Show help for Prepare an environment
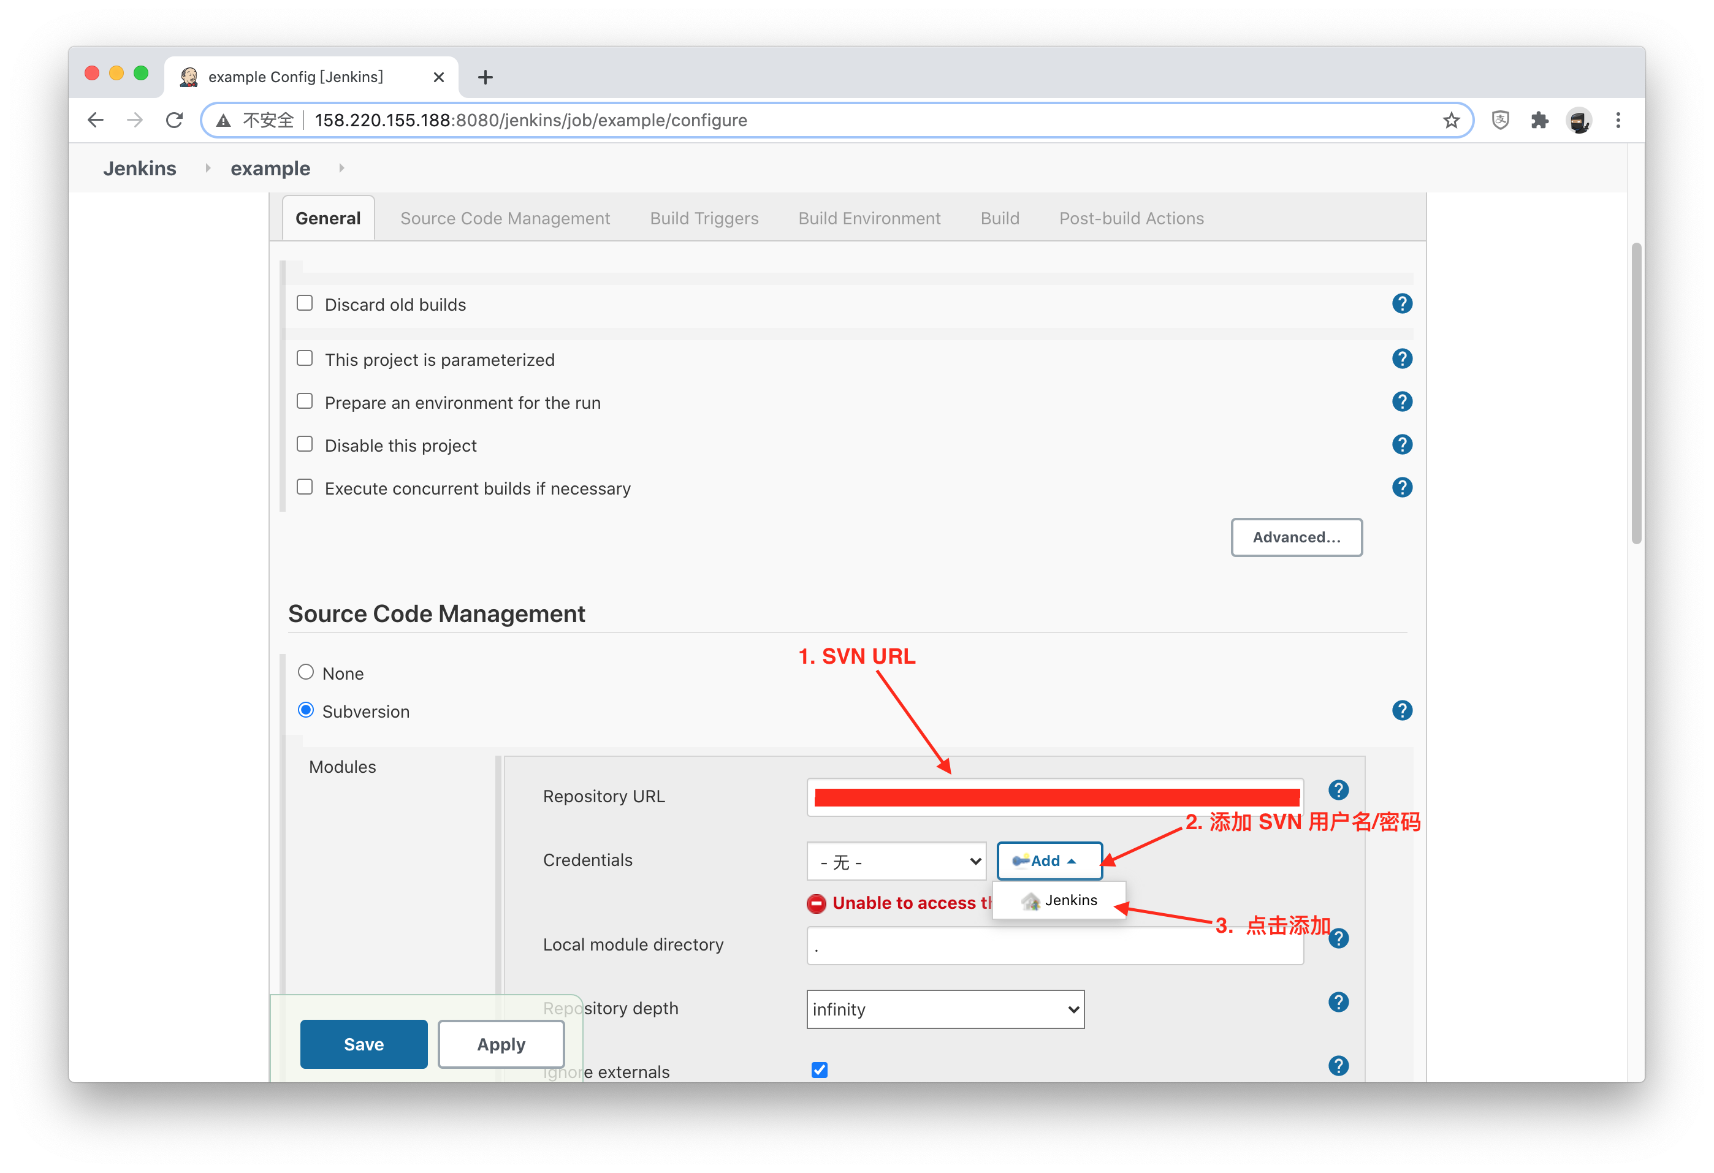This screenshot has width=1714, height=1173. [x=1401, y=402]
